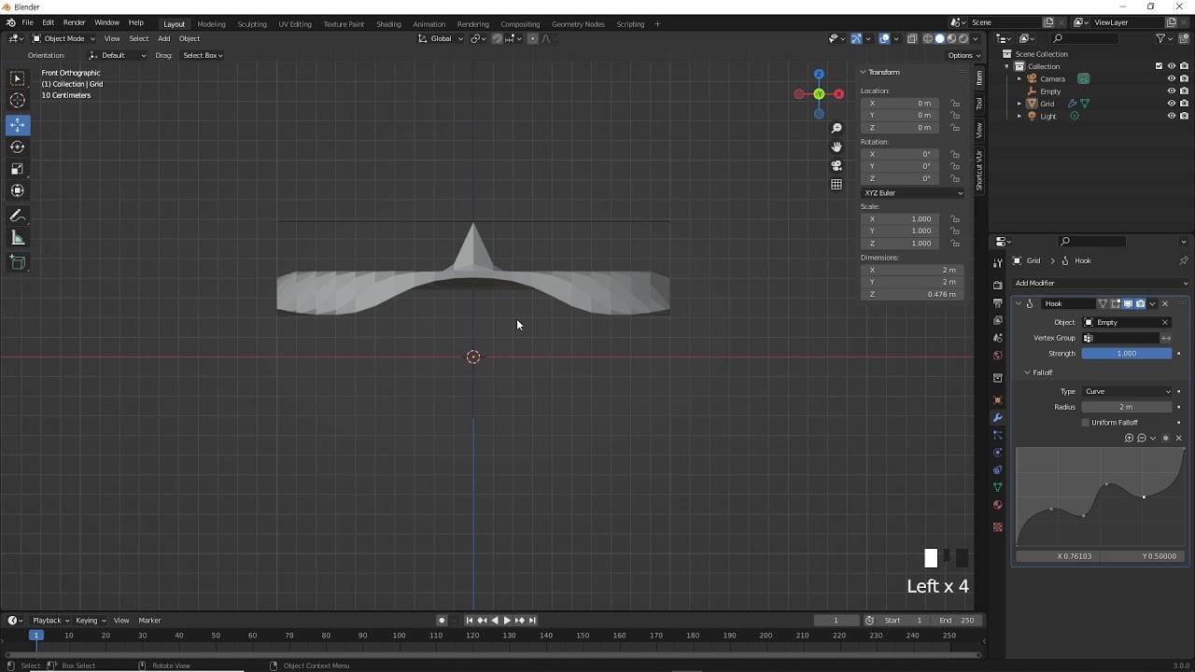Toggle Hook modifier render display
The image size is (1195, 672).
pyautogui.click(x=1140, y=303)
